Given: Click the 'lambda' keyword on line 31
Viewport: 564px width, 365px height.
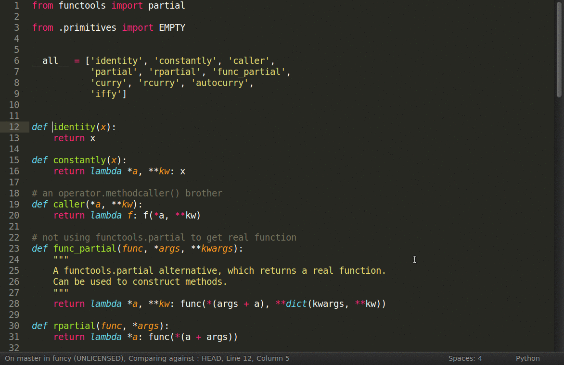Looking at the screenshot, I should tap(106, 337).
